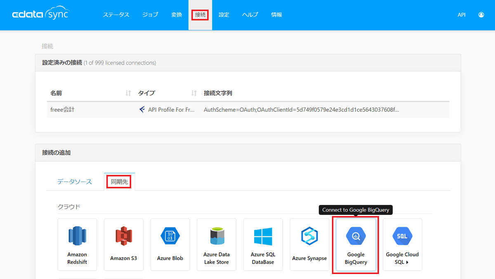Switch to the データソース tab

[x=75, y=181]
